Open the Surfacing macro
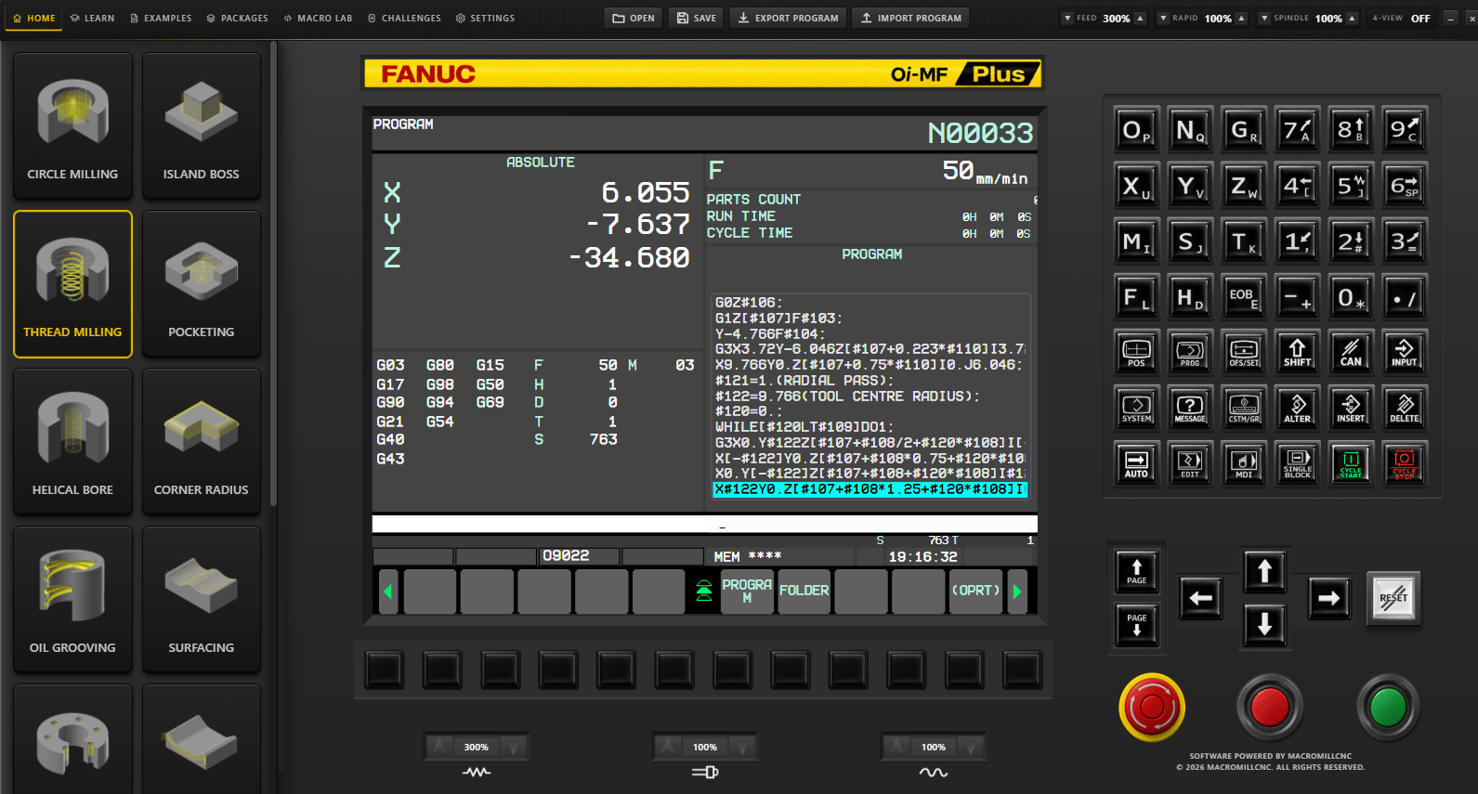Viewport: 1478px width, 794px height. click(x=202, y=600)
